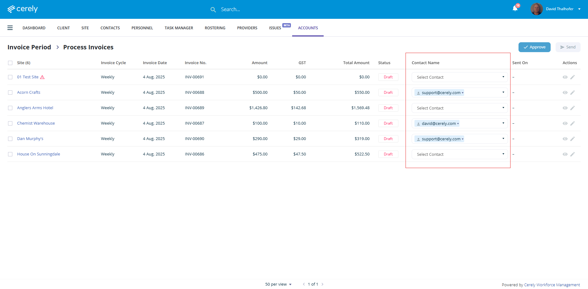Open the Acorn Crafts site link

point(29,93)
